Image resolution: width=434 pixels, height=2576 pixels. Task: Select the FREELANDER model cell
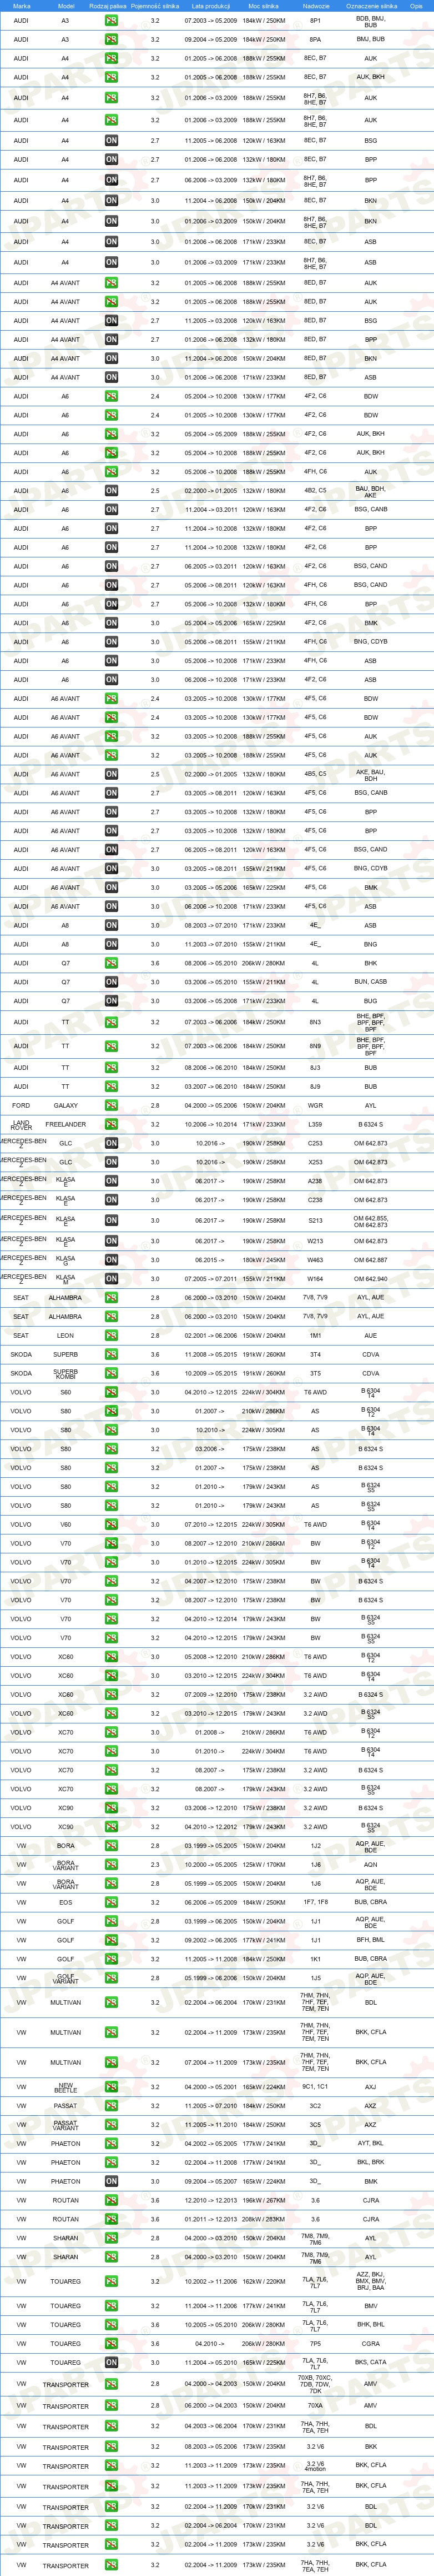pos(66,1125)
